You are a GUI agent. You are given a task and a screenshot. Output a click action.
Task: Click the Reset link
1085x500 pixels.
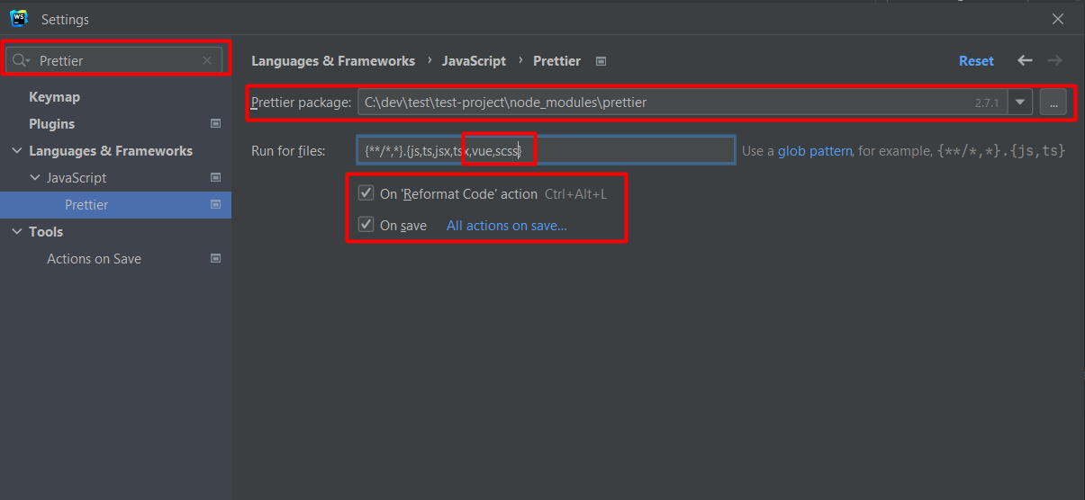(976, 61)
